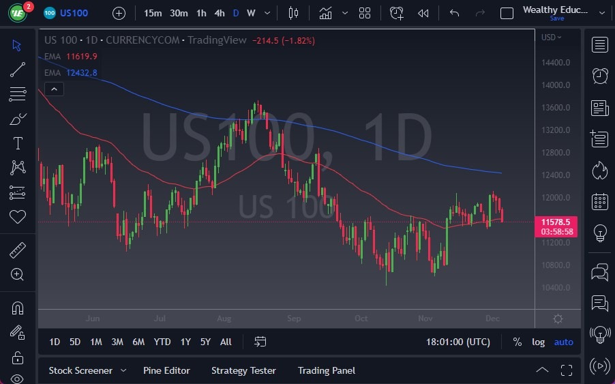Pick the ruler measure tool
Viewport: 615px width, 384px height.
pyautogui.click(x=18, y=250)
